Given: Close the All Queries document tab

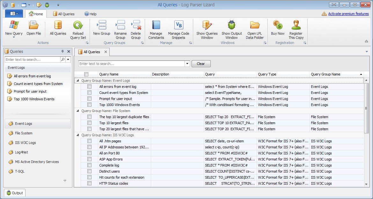Looking at the screenshot, I should click(106, 52).
